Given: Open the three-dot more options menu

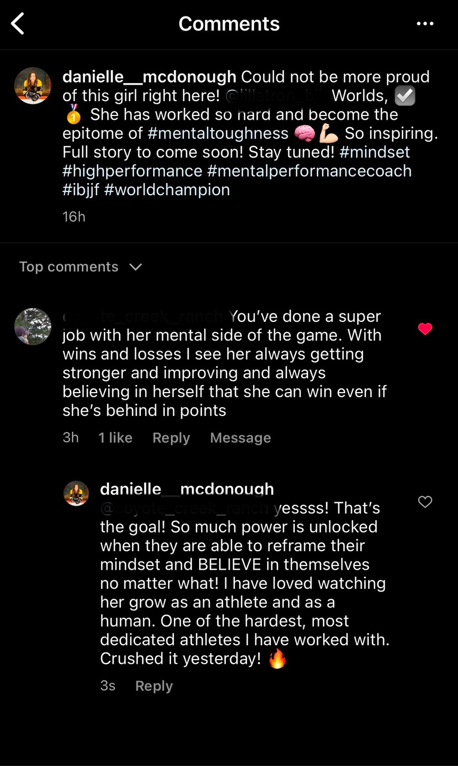Looking at the screenshot, I should 425,24.
